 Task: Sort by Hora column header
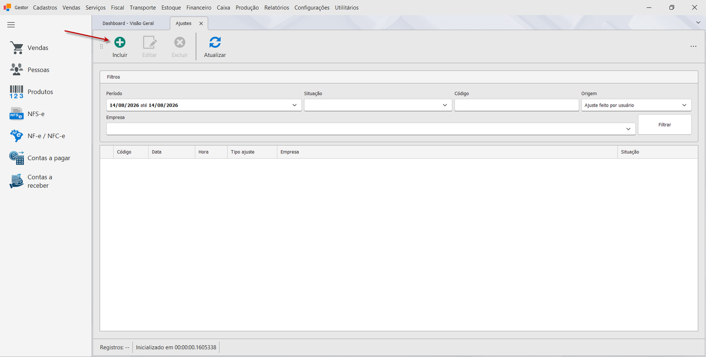[x=211, y=152]
